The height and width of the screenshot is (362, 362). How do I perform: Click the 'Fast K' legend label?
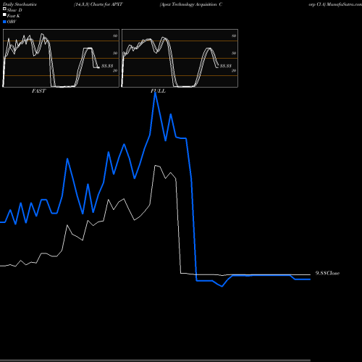click(x=14, y=16)
